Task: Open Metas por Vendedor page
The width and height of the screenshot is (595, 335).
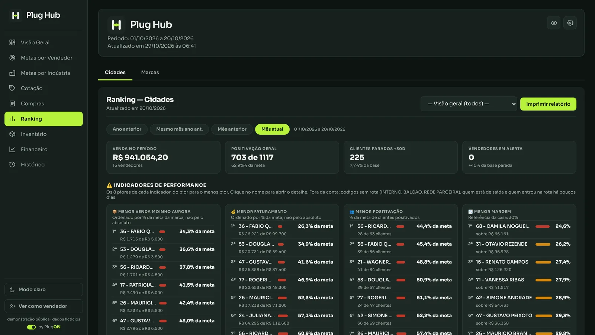Action: [44, 58]
